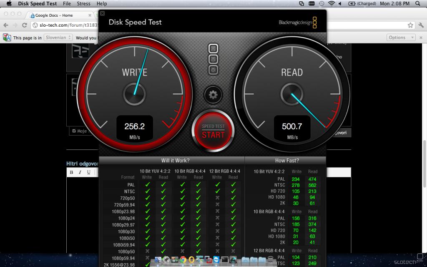427x267 pixels.
Task: Open the Slovenian language dropdown
Action: (58, 38)
